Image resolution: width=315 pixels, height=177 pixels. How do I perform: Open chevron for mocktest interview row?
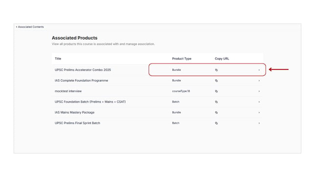[259, 91]
